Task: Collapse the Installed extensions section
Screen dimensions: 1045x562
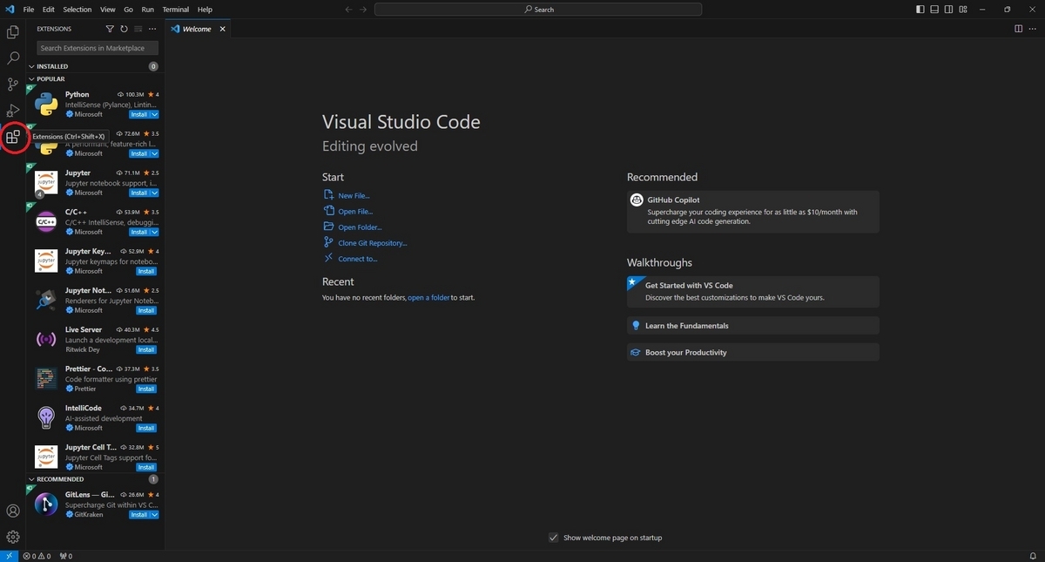Action: tap(32, 66)
